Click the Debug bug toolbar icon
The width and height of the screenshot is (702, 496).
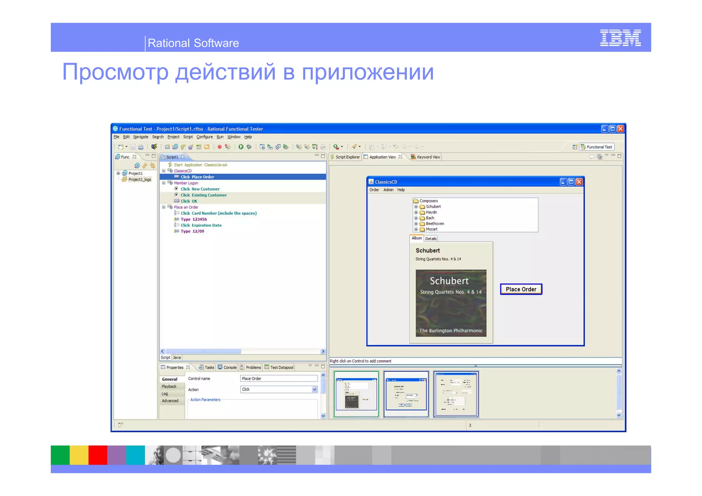tap(249, 147)
